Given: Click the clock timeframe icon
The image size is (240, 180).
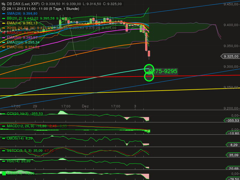Looking at the screenshot, I should (x=3, y=9).
